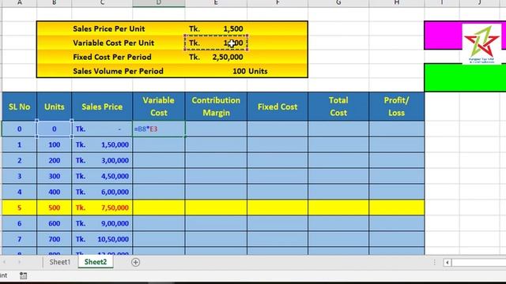Screen dimensions: 506x284
Task: Select the Units cell showing 700
Action: pos(55,239)
